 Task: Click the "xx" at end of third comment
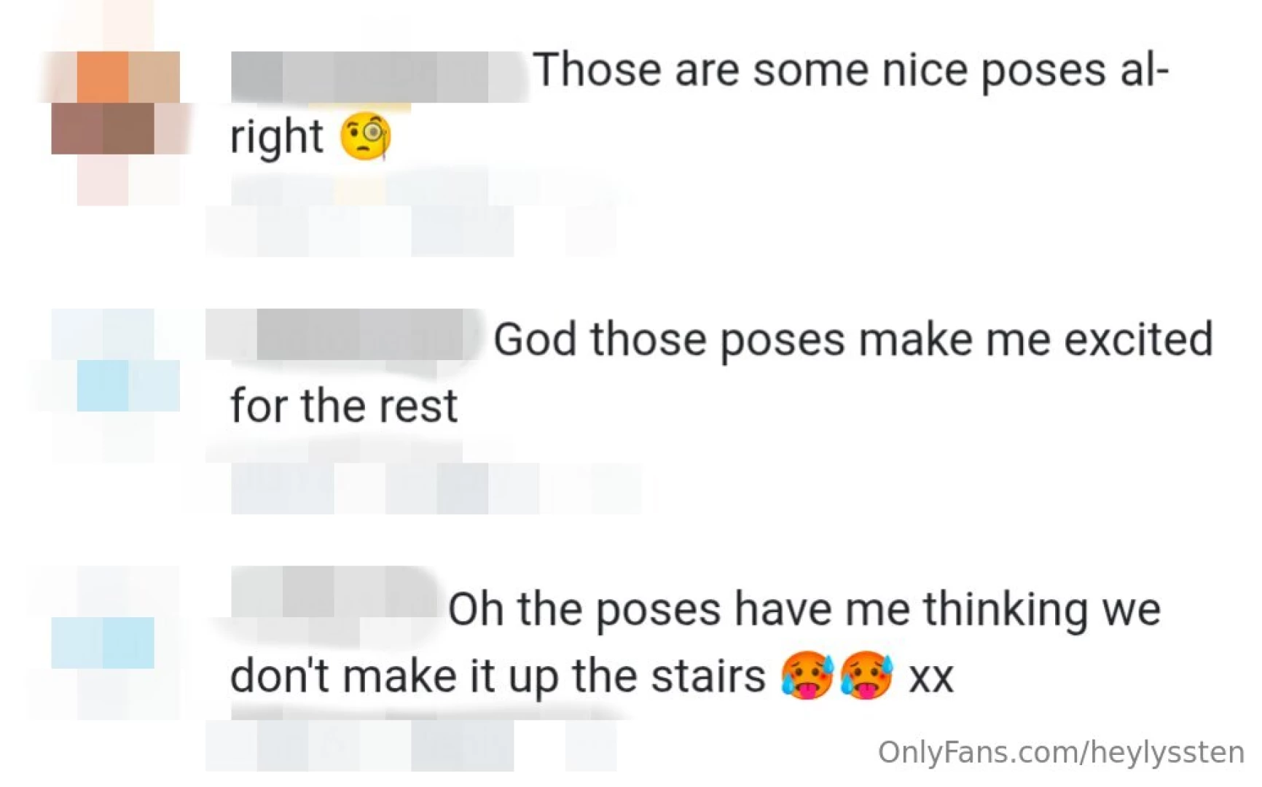coord(930,677)
